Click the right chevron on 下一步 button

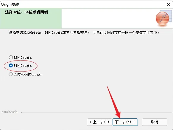pyautogui.click(x=134, y=122)
